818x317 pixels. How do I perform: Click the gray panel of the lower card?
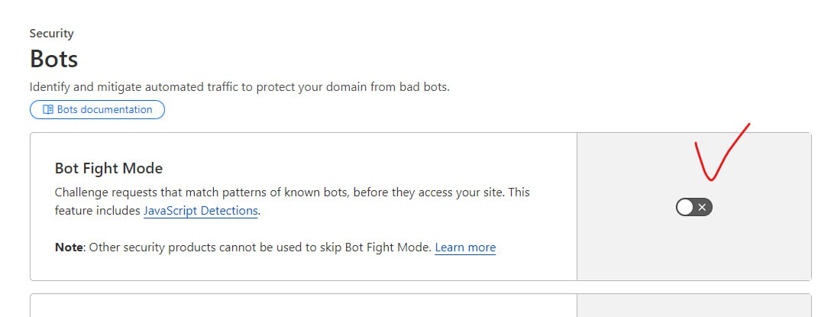tap(694, 306)
